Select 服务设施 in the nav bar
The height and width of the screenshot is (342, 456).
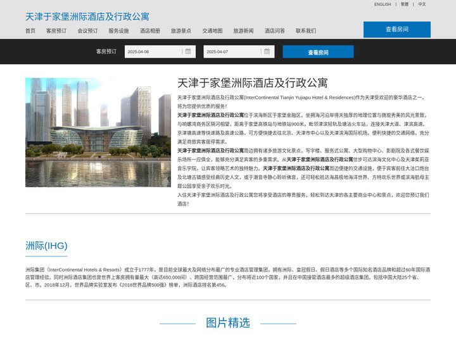pos(118,31)
